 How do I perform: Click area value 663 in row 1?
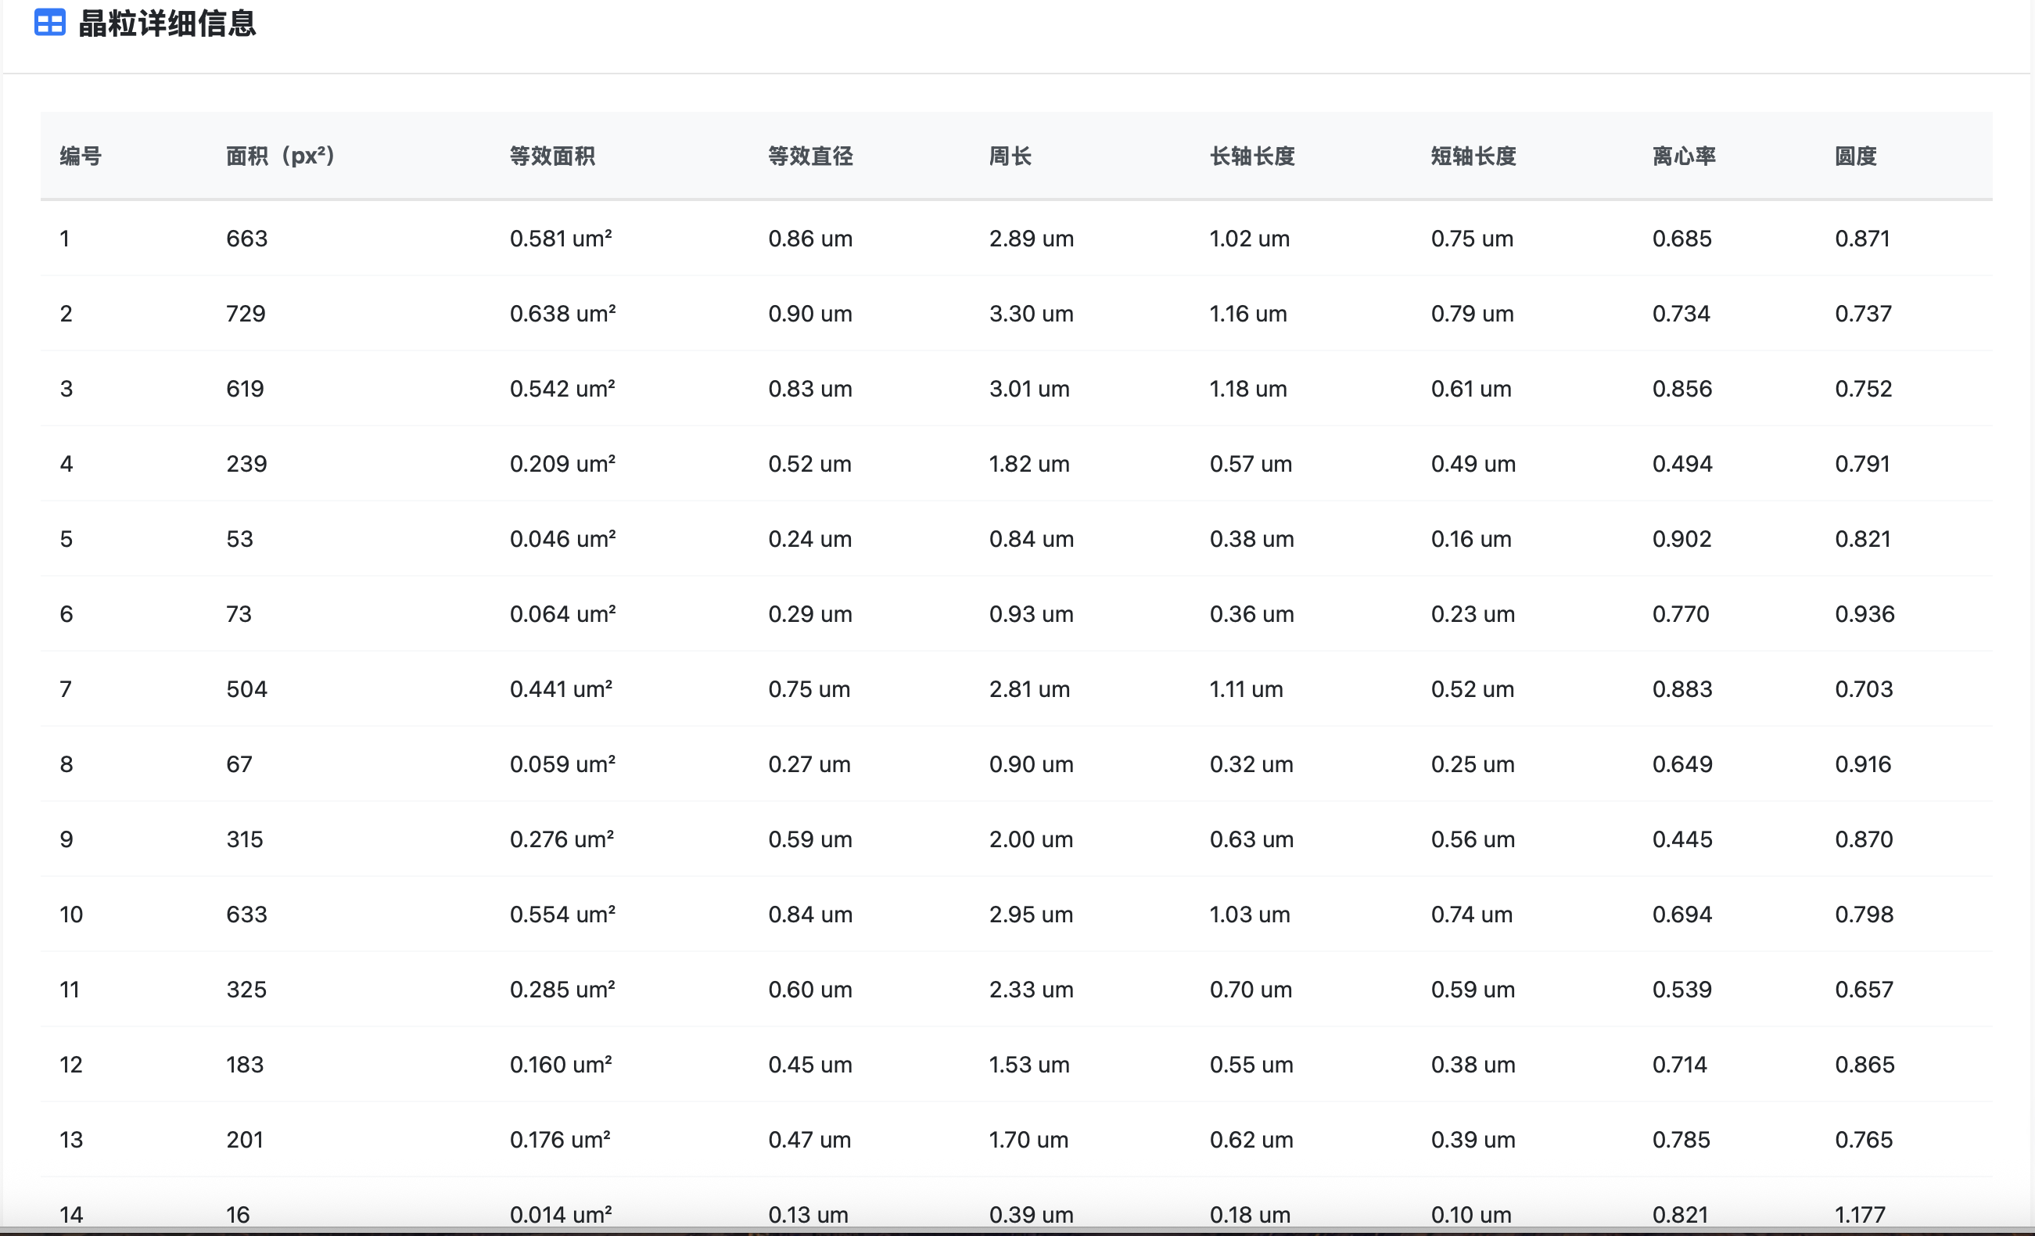click(247, 239)
